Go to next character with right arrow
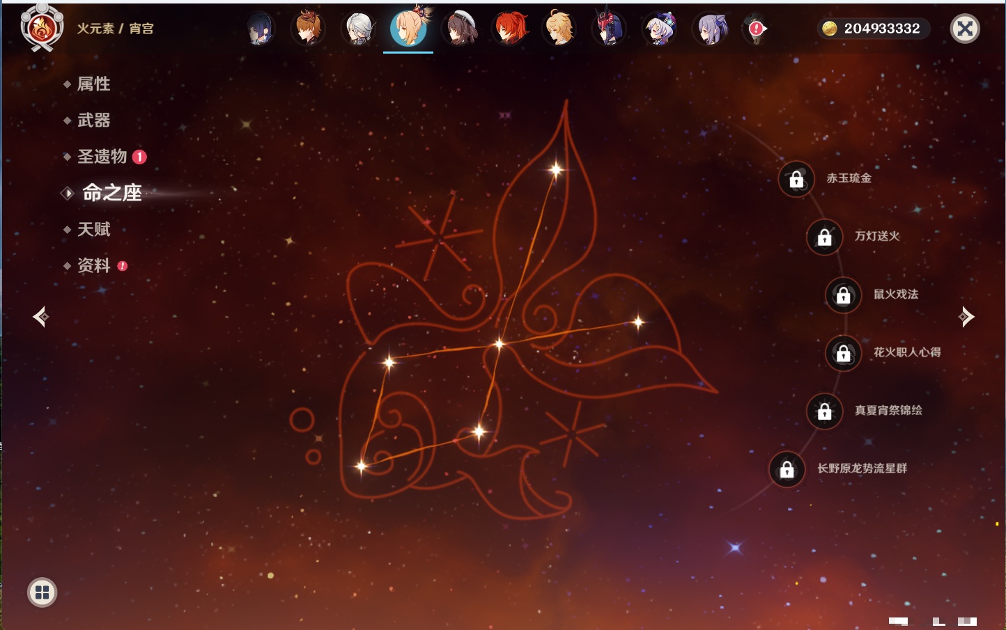 point(966,317)
